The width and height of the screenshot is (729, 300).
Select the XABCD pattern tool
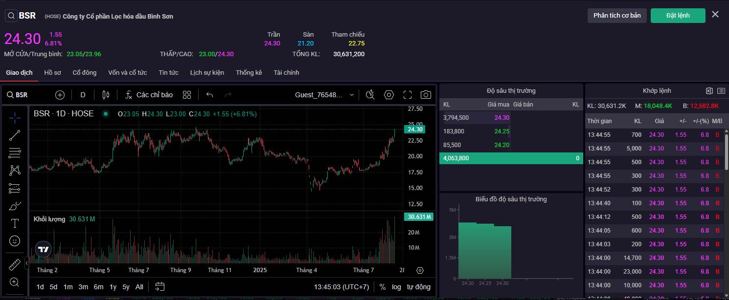(15, 171)
